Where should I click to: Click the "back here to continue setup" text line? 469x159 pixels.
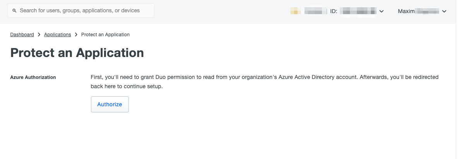coord(127,86)
